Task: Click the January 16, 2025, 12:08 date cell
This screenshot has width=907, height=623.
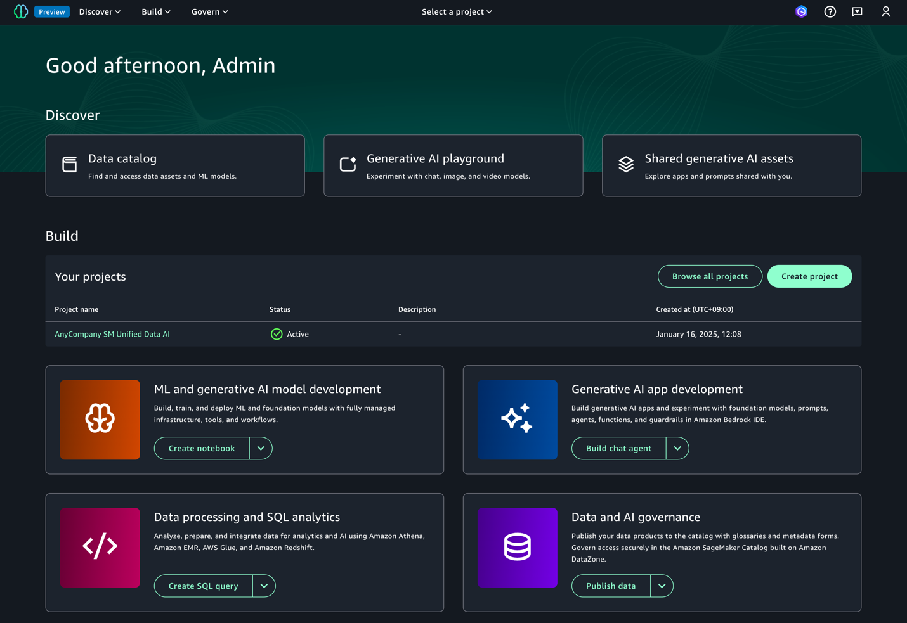Action: (698, 334)
